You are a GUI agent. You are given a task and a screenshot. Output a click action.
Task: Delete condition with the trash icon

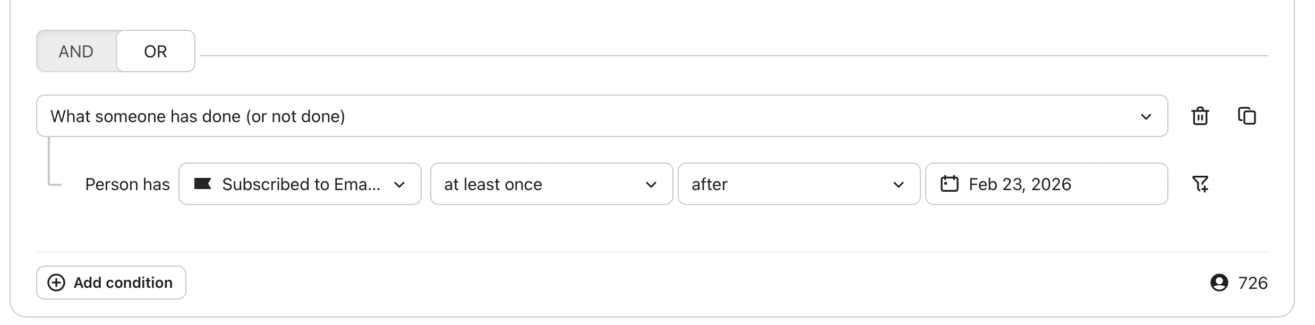point(1200,116)
